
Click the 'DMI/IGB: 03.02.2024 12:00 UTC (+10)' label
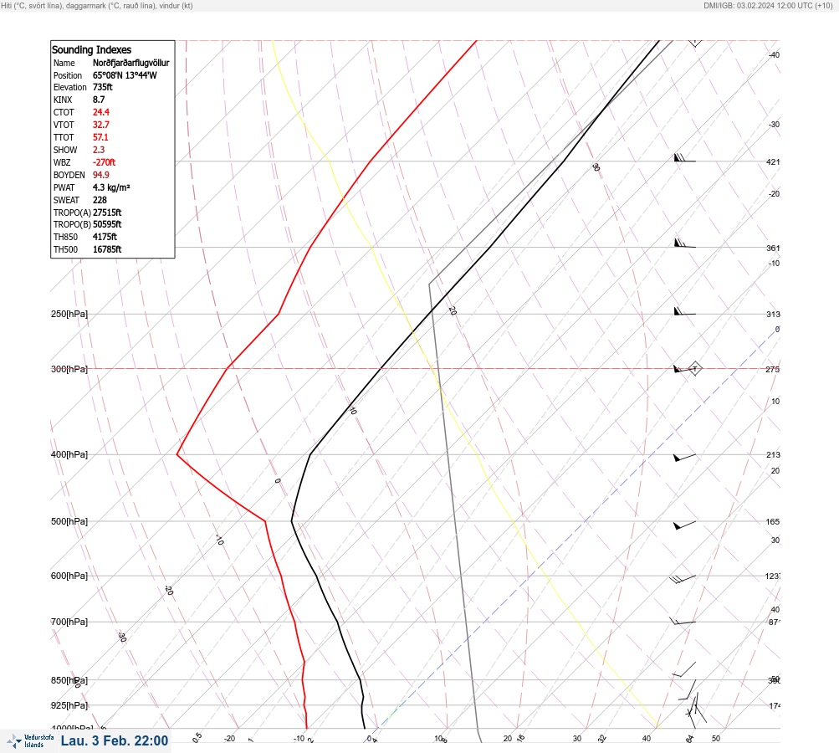769,6
